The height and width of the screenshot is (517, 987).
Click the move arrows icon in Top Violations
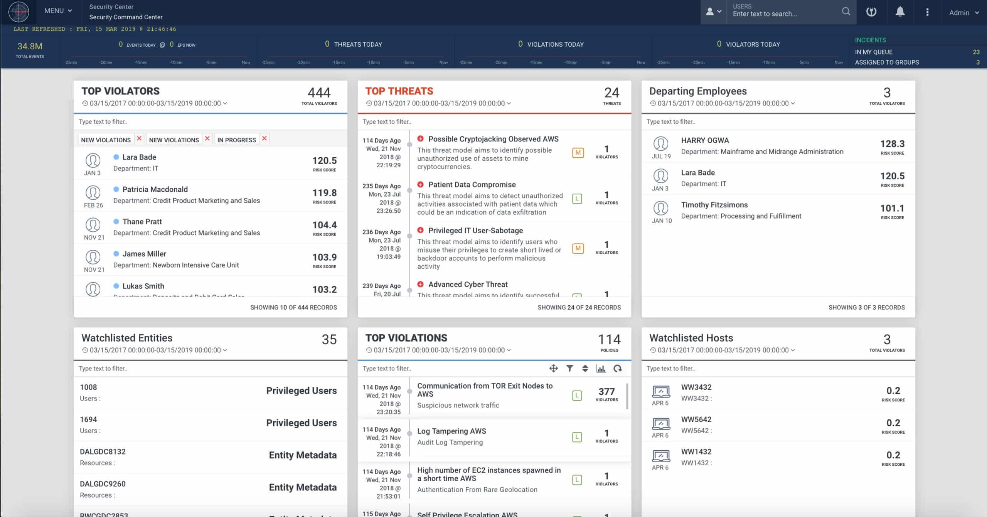click(554, 368)
